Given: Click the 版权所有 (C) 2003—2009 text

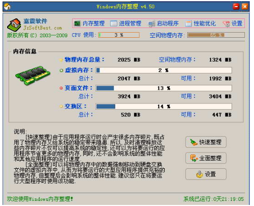Looking at the screenshot, I should pos(37,35).
